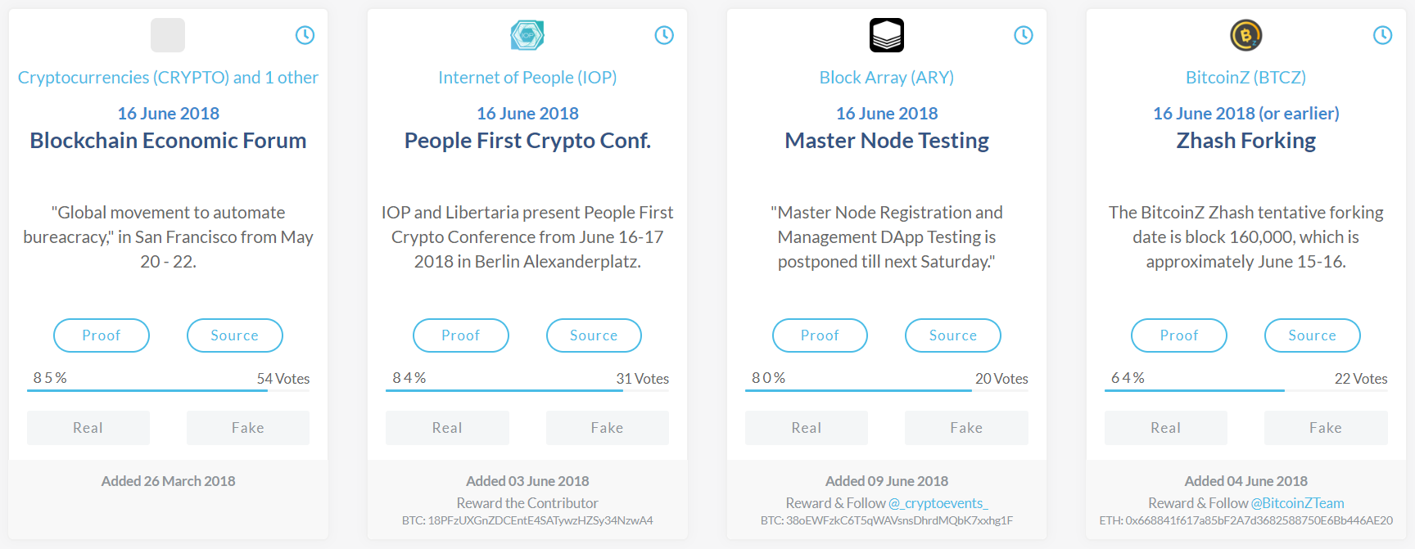This screenshot has width=1415, height=549.
Task: Open the Cryptocurrencies (CRYPTO) and 1 other link
Action: pyautogui.click(x=168, y=78)
